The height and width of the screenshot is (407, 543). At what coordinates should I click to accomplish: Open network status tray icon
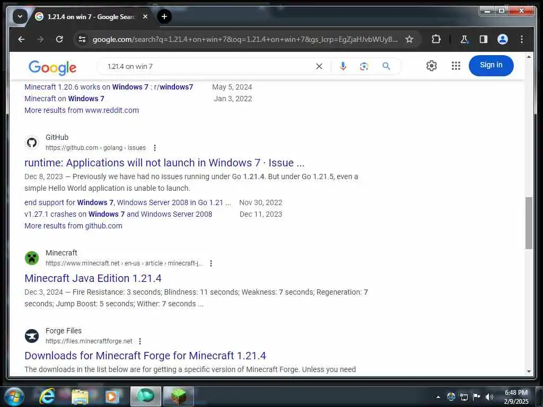463,397
